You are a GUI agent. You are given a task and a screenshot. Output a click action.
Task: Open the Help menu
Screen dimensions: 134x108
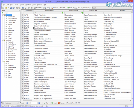click(45, 5)
